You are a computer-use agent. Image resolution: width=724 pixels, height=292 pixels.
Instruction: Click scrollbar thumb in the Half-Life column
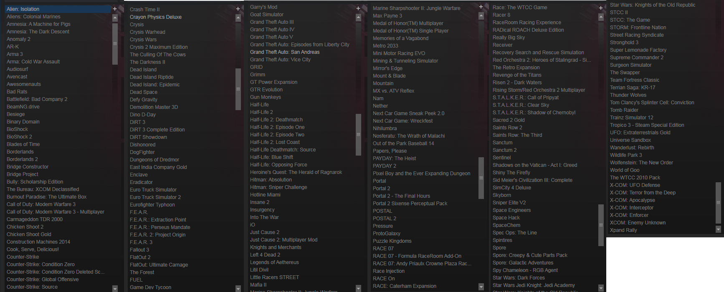click(x=358, y=134)
